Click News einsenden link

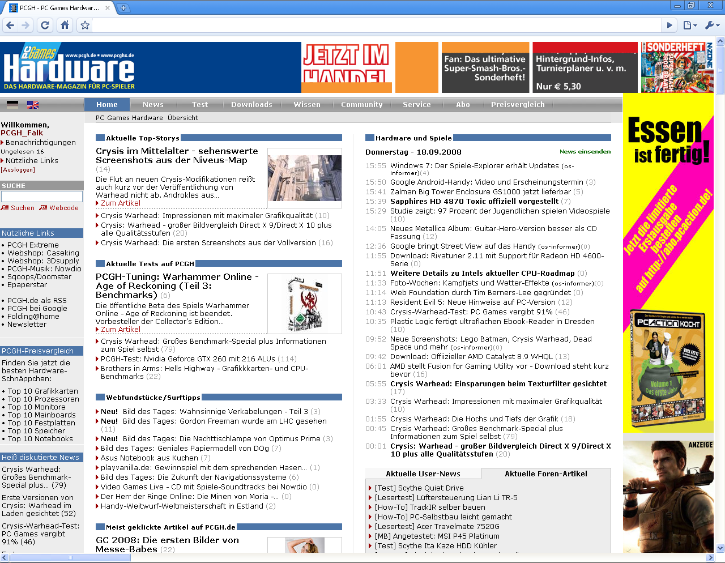585,152
